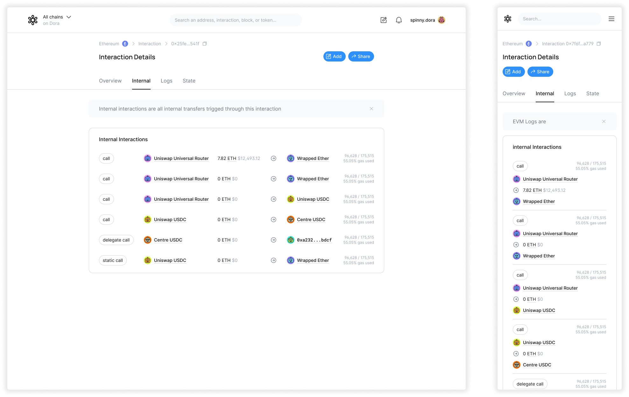Focus the main address search field
This screenshot has height=397, width=629.
click(x=236, y=20)
